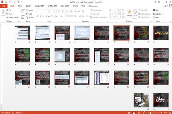Fit slide to current window icon
Screen dimensions: 172x114
coord(170,113)
